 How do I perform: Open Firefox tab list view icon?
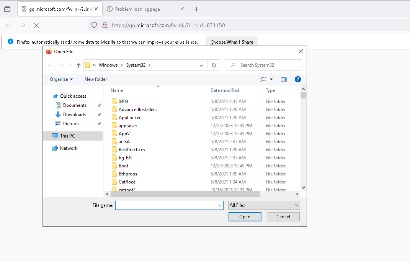tap(7, 9)
